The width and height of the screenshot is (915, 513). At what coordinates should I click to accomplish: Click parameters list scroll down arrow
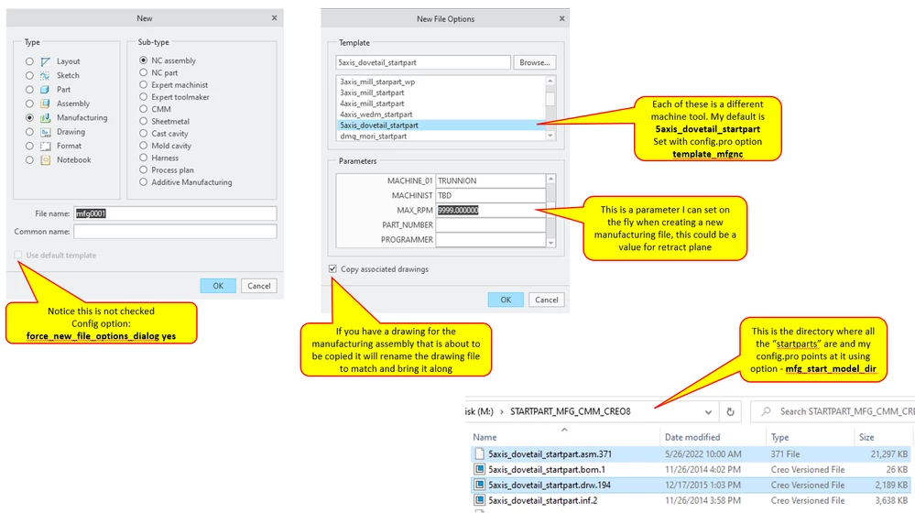point(550,242)
